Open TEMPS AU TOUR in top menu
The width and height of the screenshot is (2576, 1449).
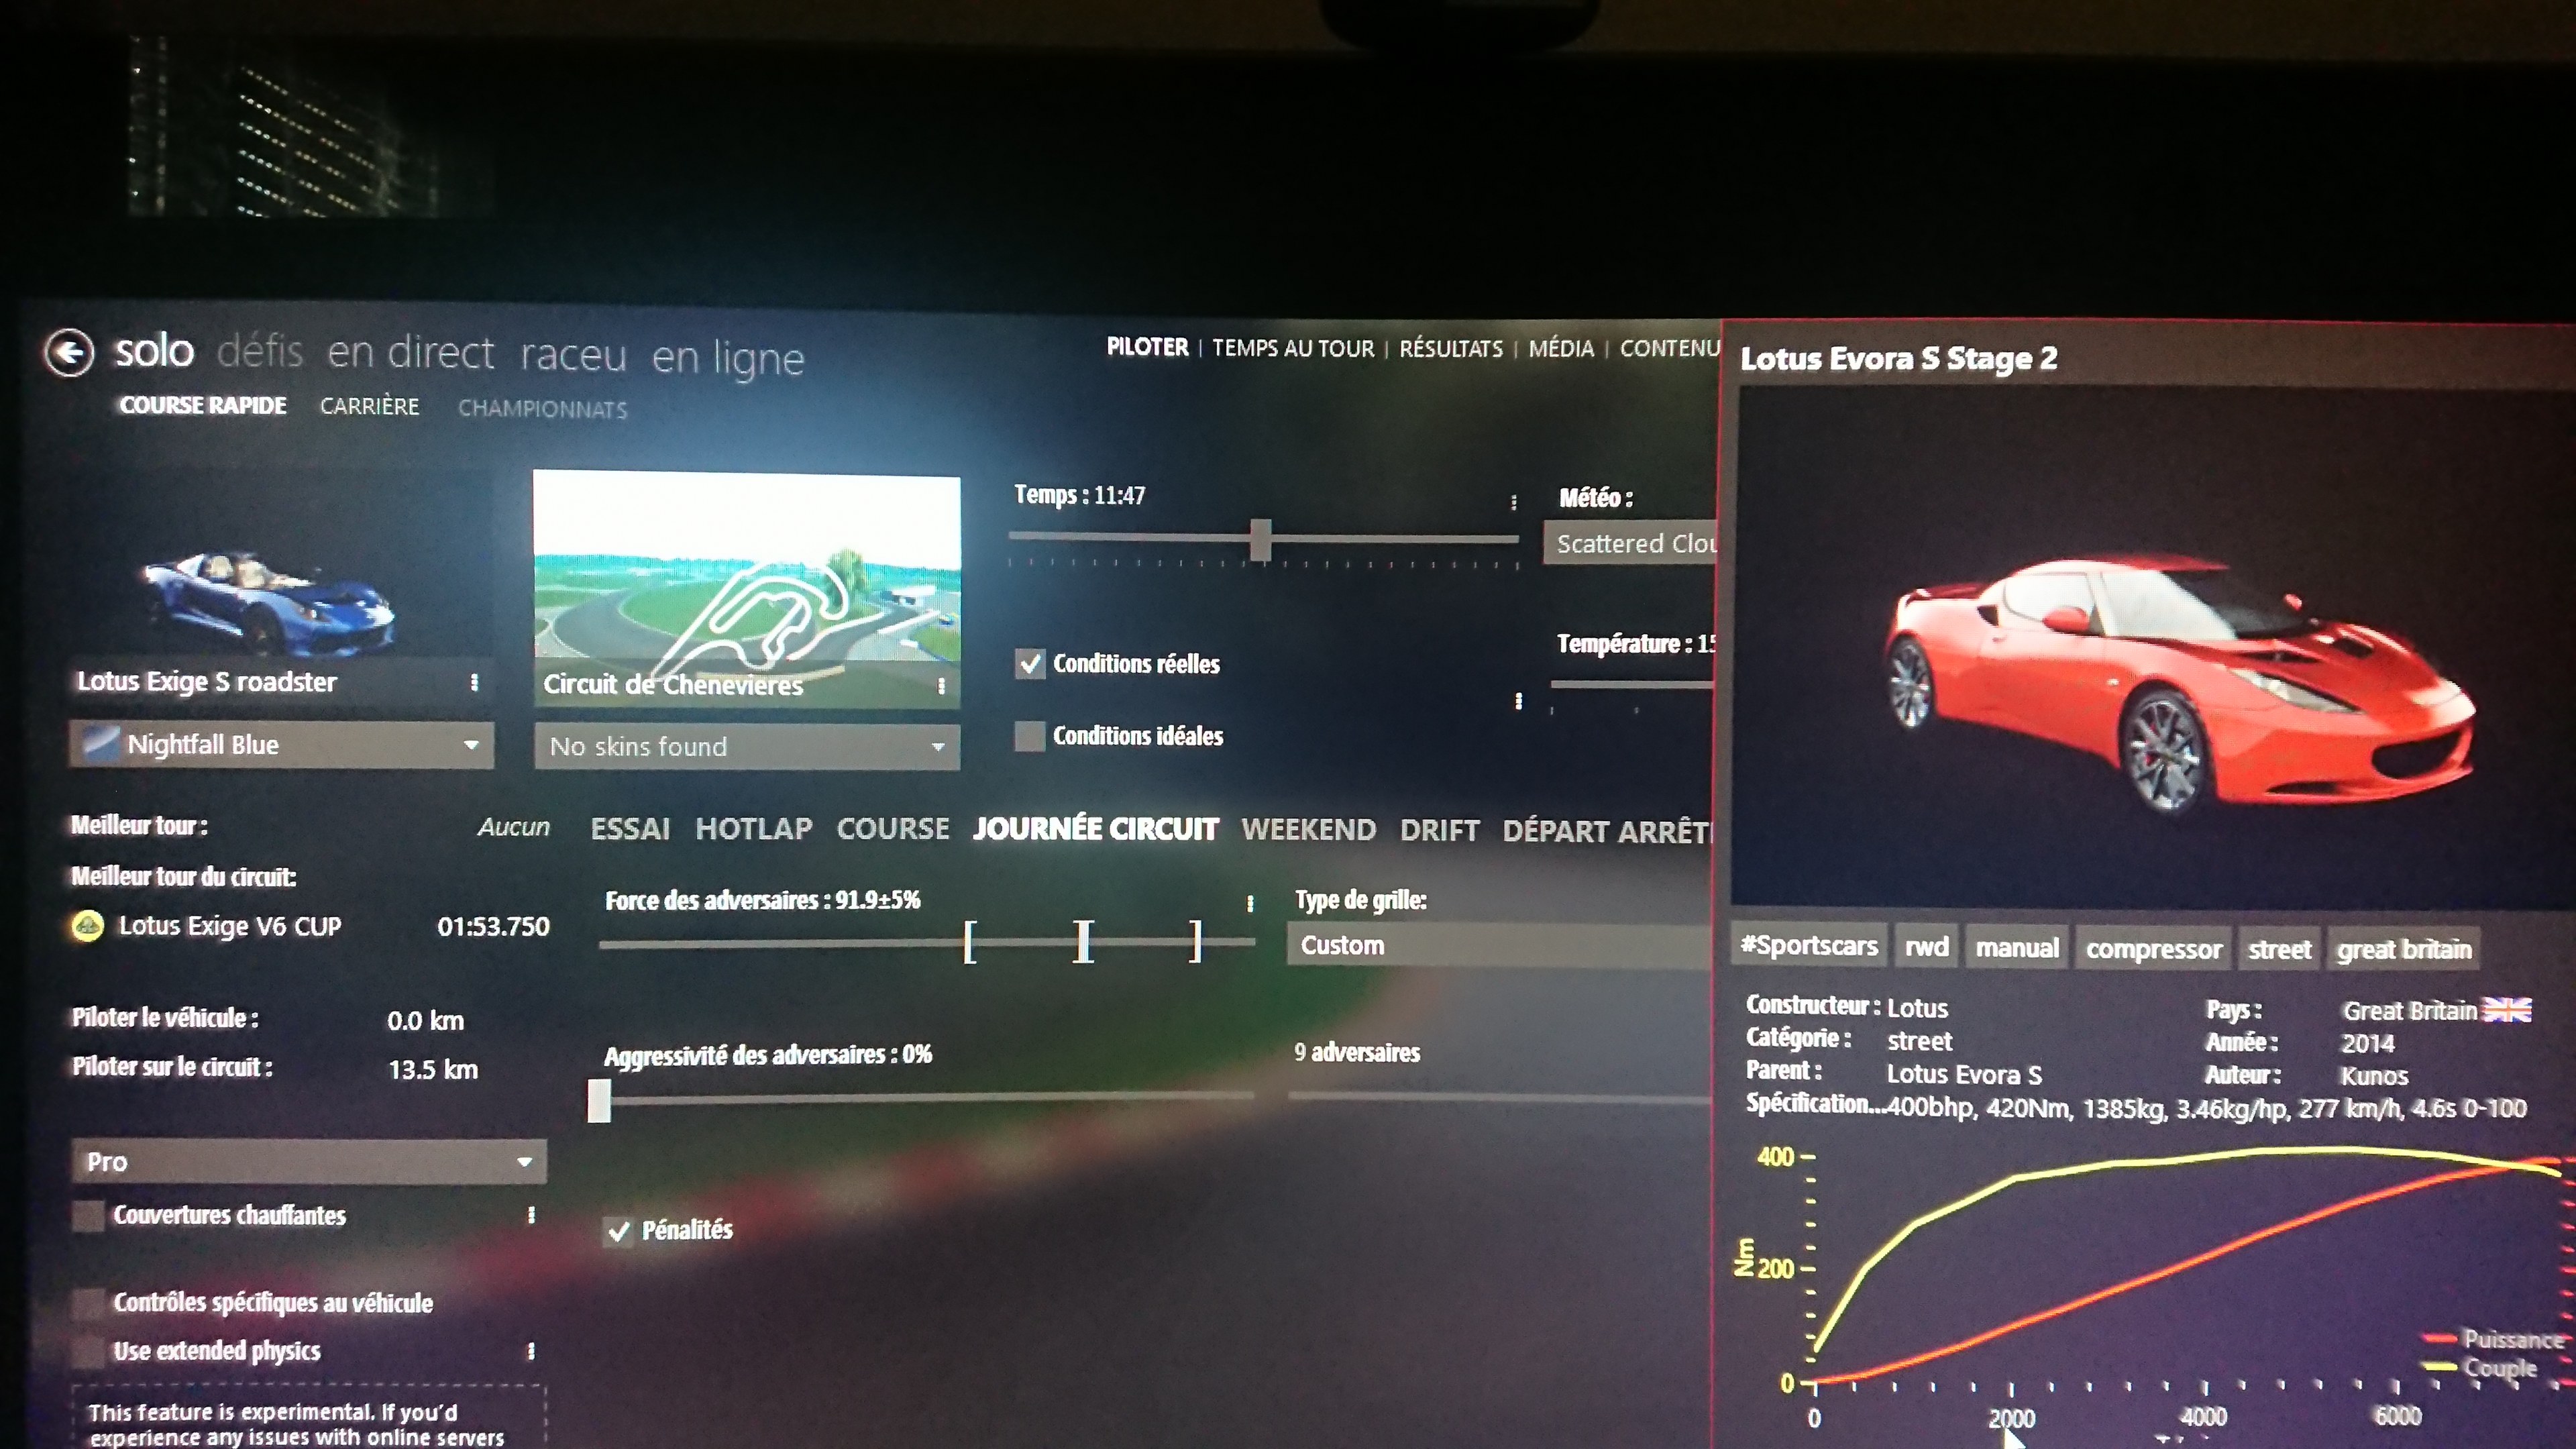(x=1293, y=348)
